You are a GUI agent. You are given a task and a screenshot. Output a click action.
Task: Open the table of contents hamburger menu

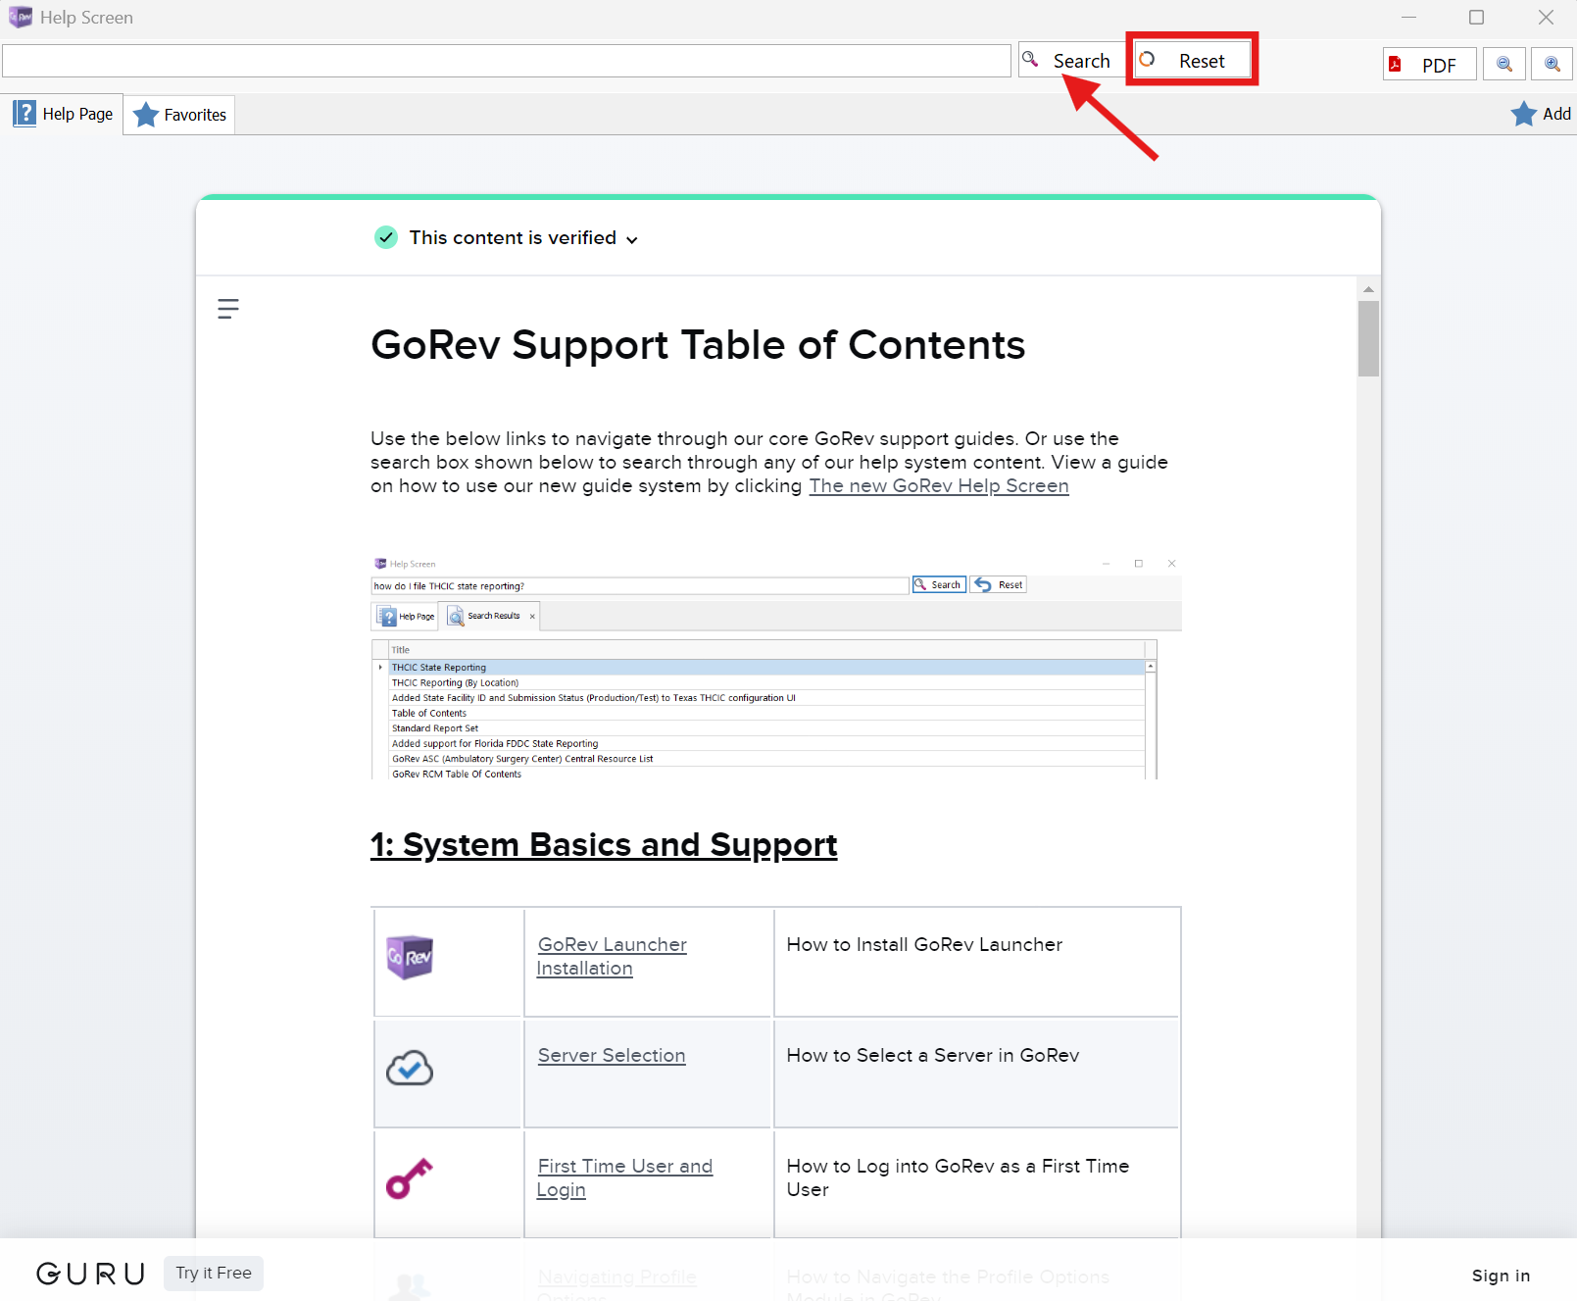coord(228,309)
